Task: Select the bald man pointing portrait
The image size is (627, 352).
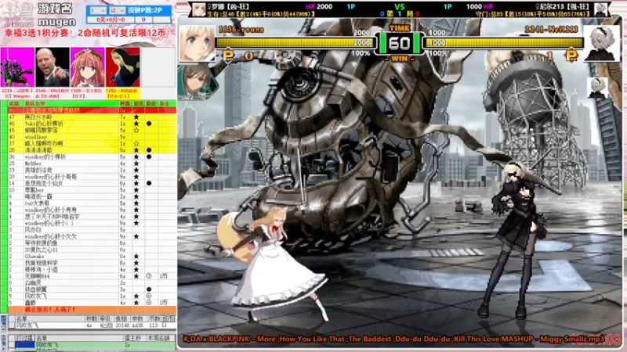Action: (x=53, y=67)
